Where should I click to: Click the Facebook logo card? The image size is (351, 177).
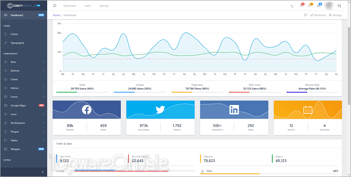click(x=86, y=109)
